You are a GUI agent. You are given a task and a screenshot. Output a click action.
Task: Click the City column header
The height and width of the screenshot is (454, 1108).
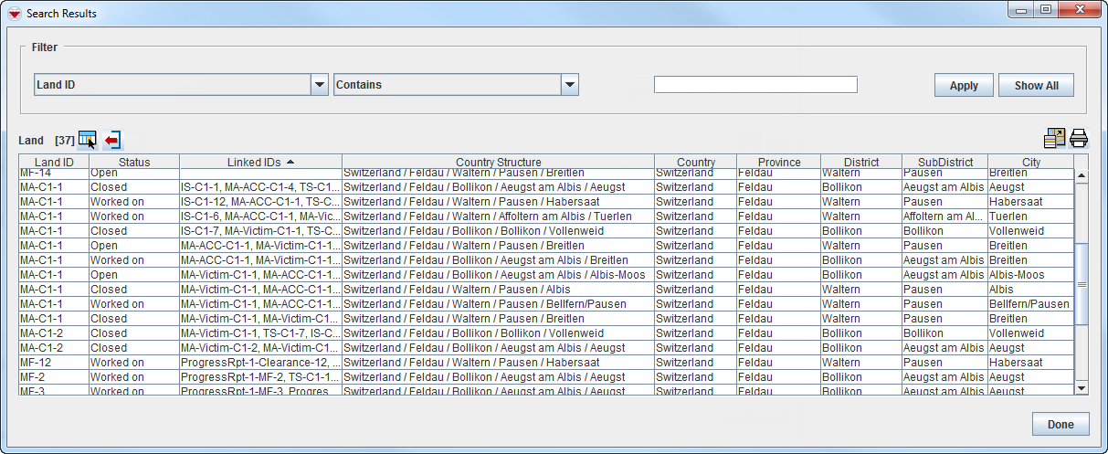click(x=1030, y=162)
